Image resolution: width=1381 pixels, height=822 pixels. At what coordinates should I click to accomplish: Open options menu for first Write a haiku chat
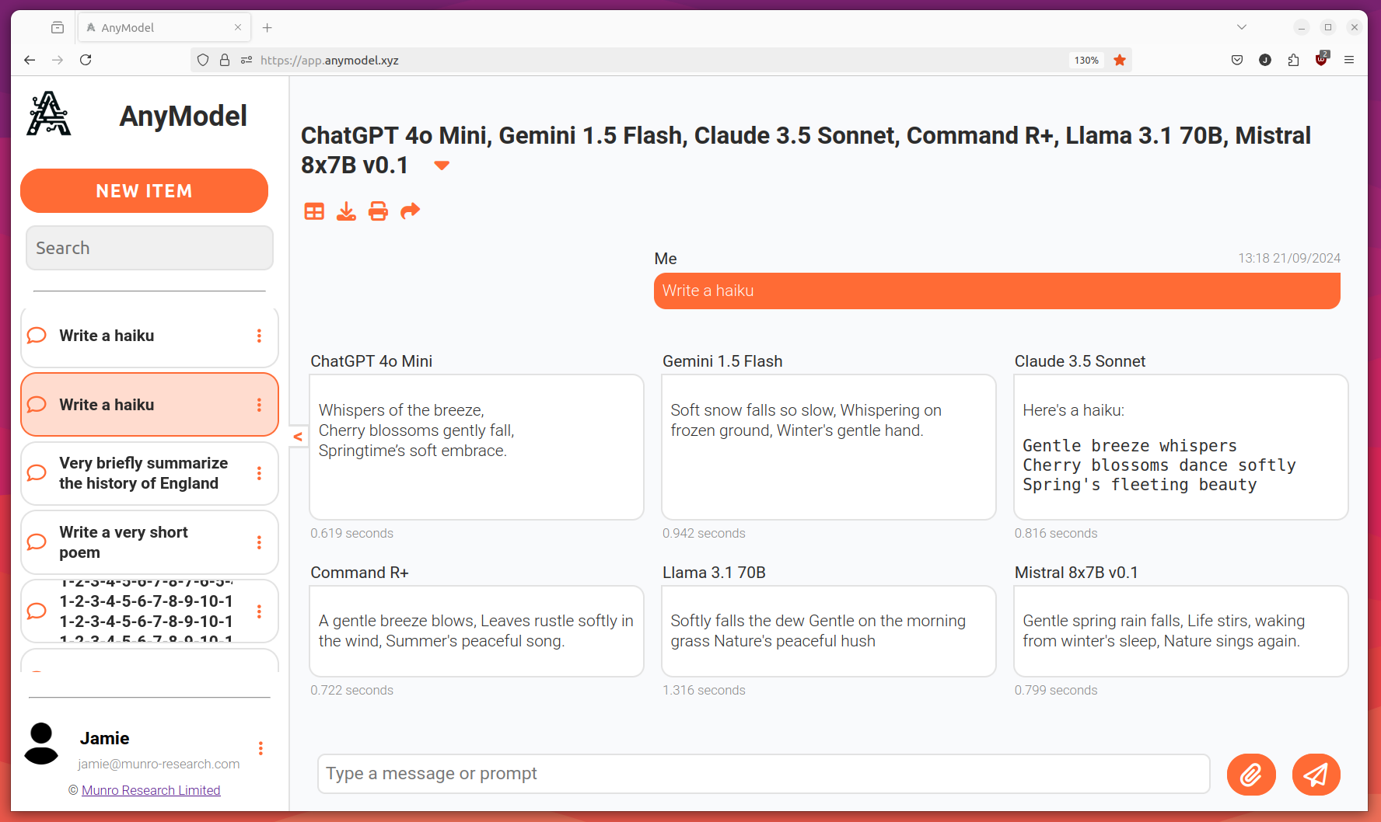tap(259, 336)
